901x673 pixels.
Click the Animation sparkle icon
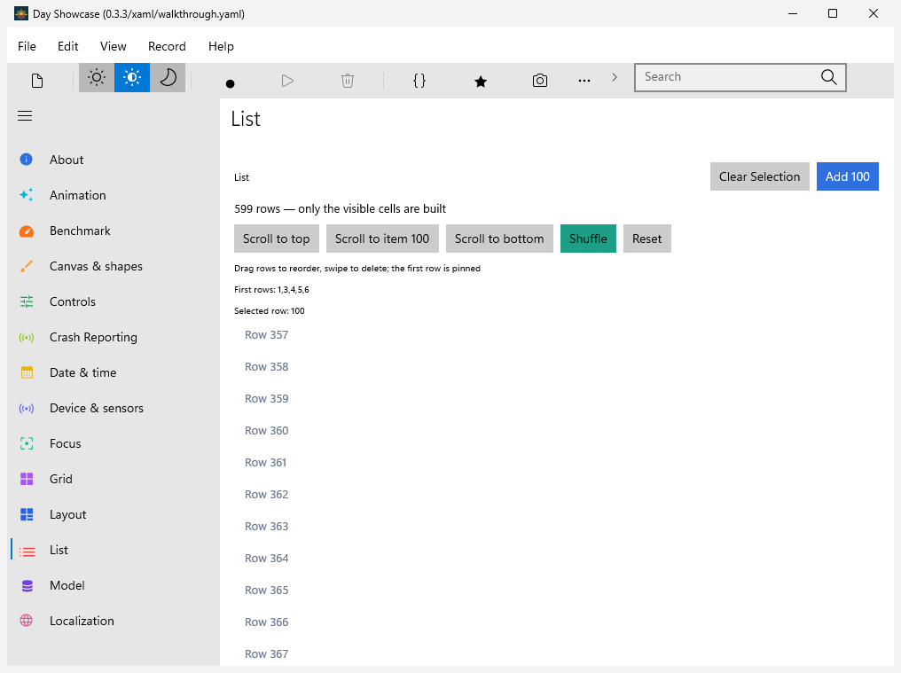pos(27,195)
